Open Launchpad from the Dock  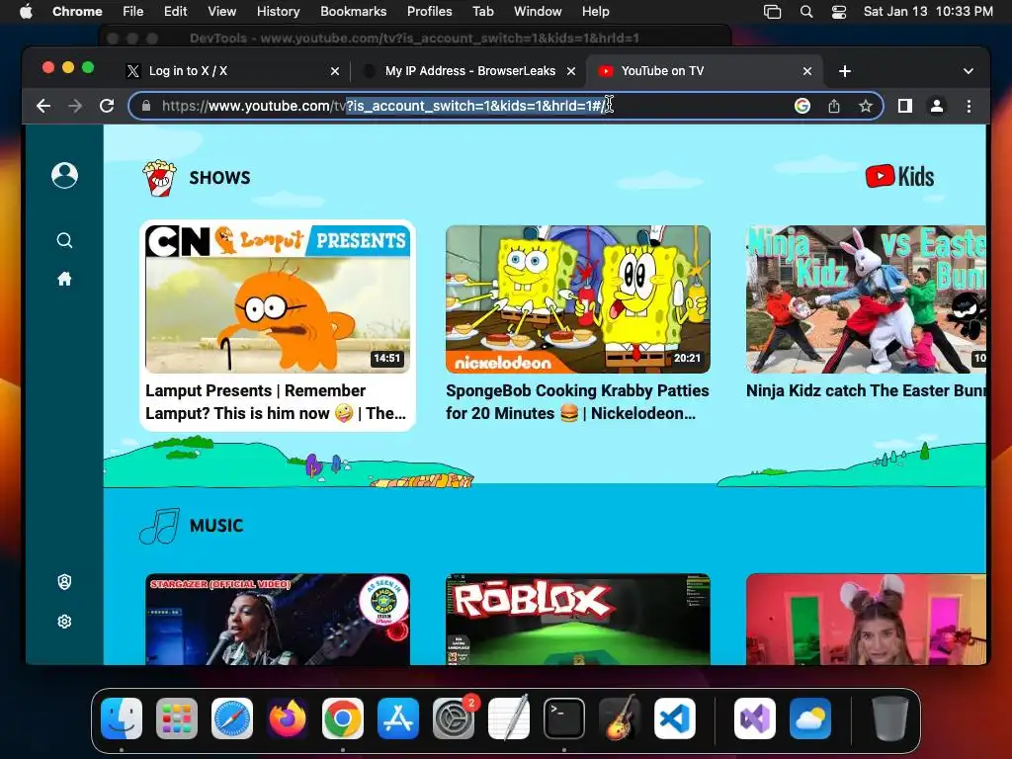point(177,718)
